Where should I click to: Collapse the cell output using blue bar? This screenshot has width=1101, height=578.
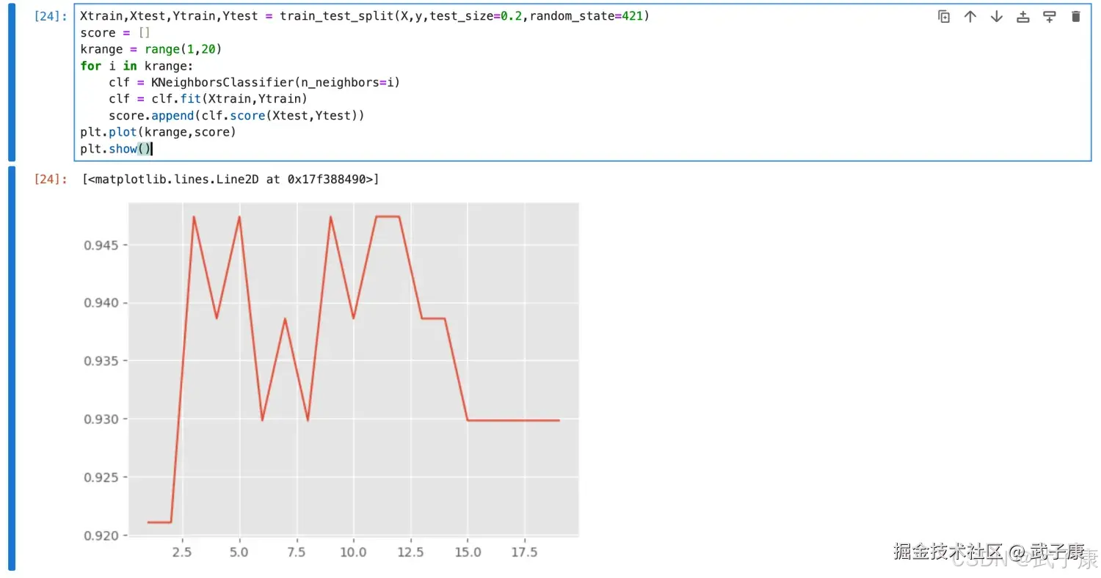pos(11,368)
